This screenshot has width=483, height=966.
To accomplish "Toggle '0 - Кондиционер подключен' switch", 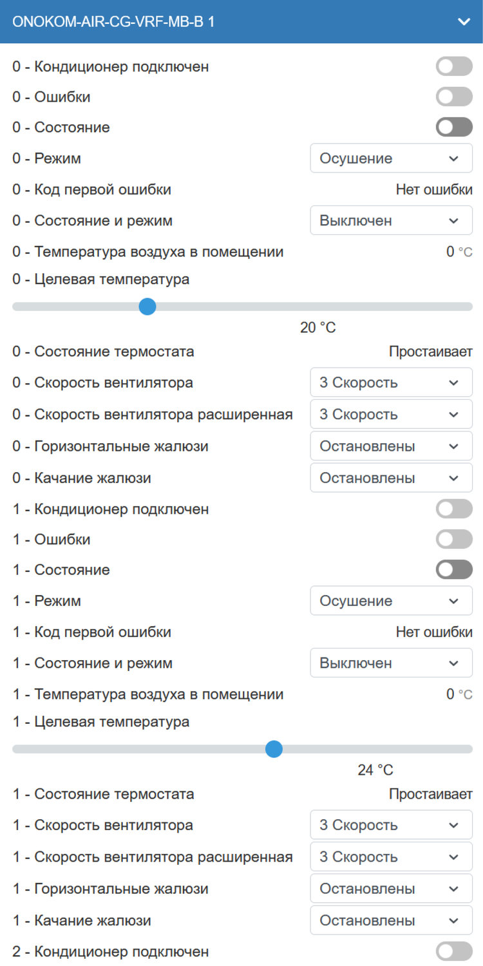I will (x=454, y=66).
